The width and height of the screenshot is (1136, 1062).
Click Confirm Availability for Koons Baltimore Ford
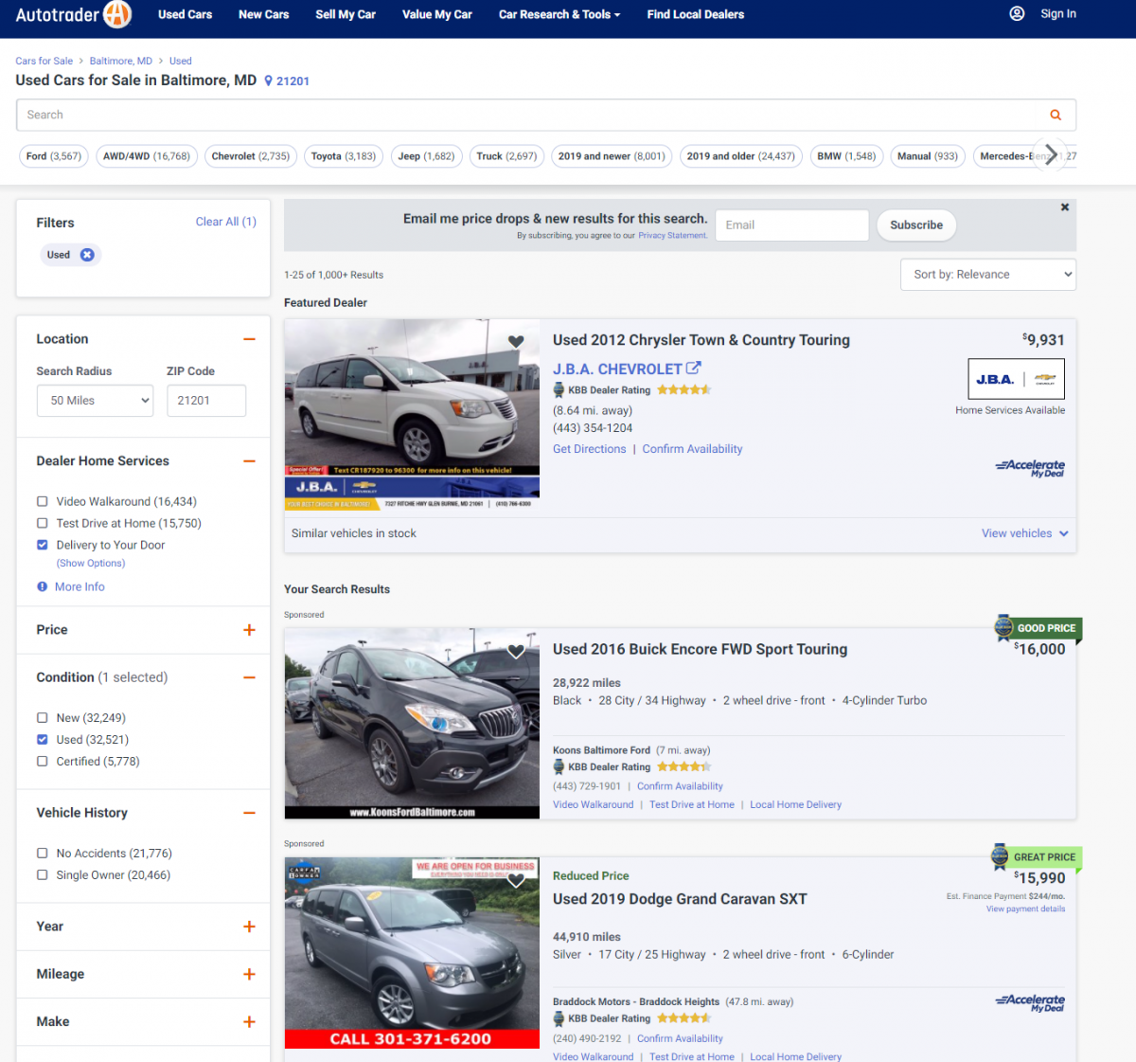[x=680, y=786]
